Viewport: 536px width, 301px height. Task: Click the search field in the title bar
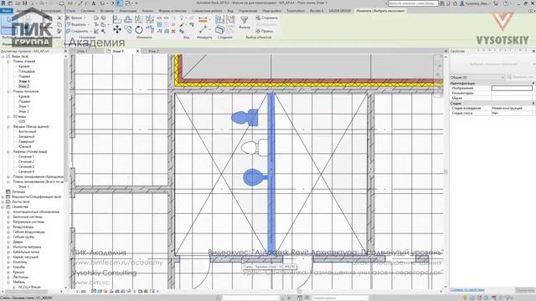(413, 3)
